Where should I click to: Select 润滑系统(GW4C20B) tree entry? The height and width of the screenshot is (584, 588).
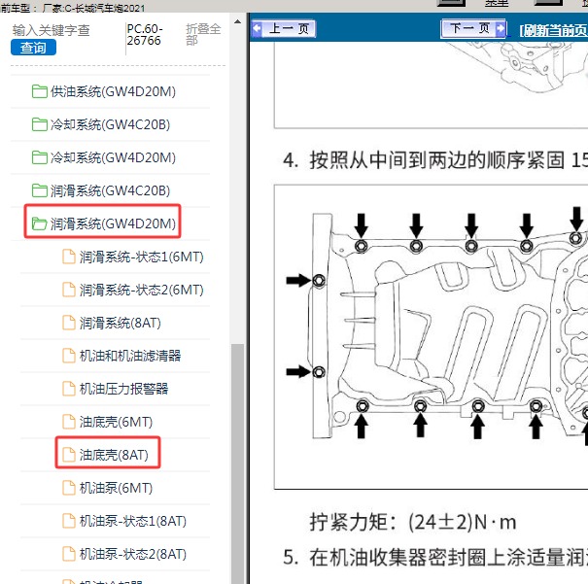[x=110, y=190]
